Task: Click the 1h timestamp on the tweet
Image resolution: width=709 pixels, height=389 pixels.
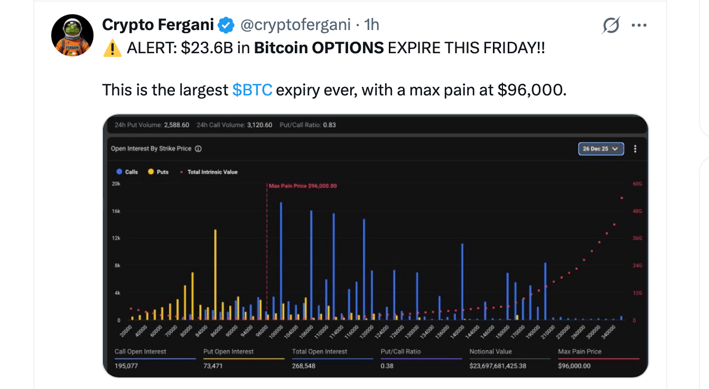Action: coord(373,24)
